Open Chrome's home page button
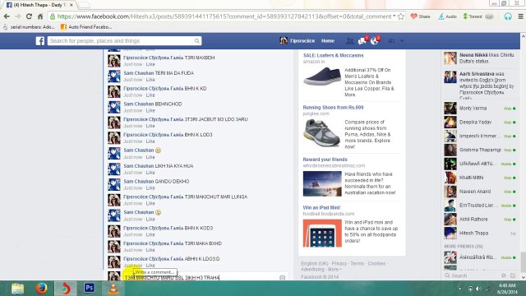 pos(40,16)
